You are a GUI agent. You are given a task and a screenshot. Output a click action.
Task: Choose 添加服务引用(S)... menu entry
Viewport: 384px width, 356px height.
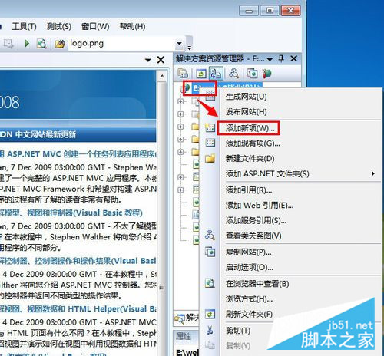[301, 220]
